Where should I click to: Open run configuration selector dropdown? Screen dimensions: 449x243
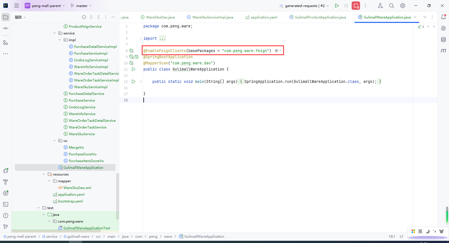[x=304, y=6]
